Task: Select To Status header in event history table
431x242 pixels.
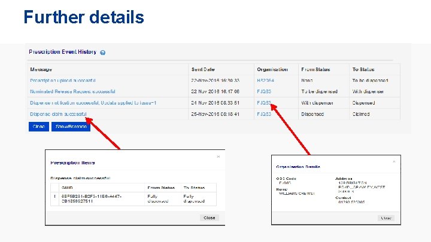Action: 363,69
